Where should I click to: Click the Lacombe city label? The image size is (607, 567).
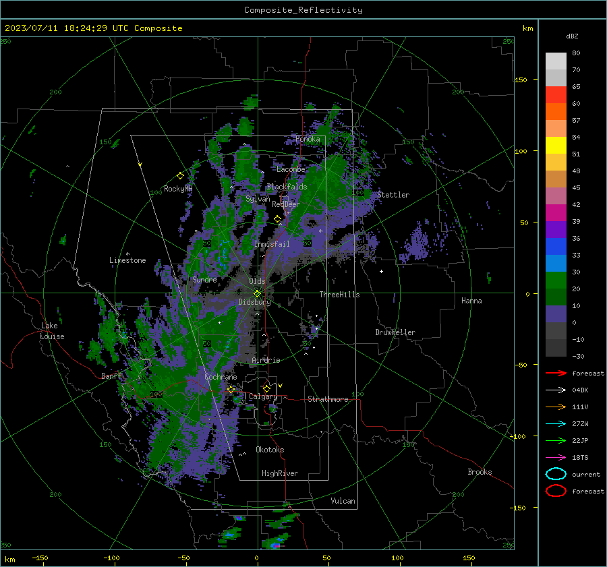(x=291, y=169)
